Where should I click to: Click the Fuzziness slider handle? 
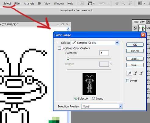pos(68,59)
